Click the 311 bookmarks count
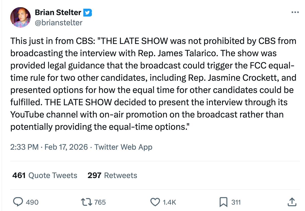 (236, 202)
